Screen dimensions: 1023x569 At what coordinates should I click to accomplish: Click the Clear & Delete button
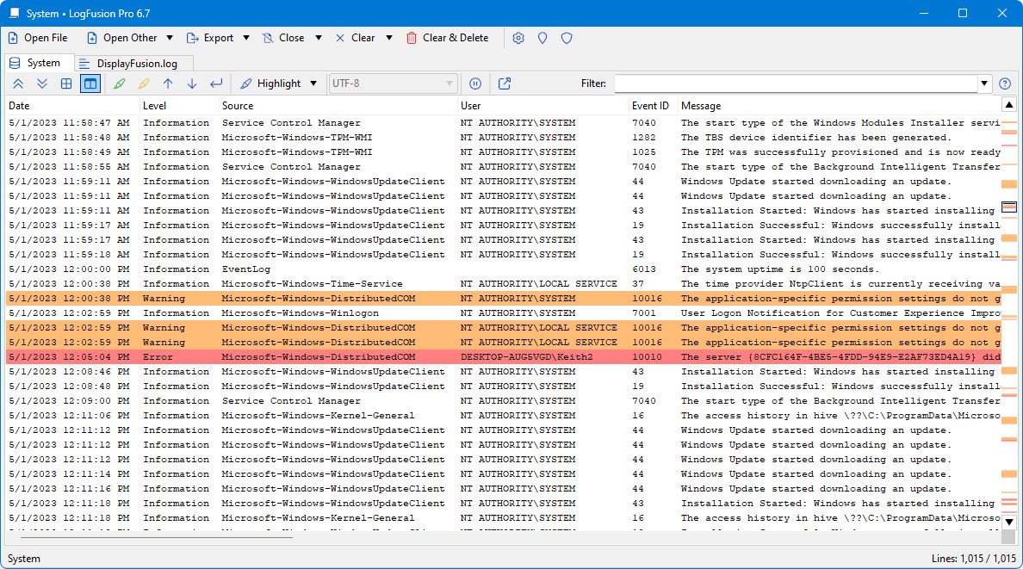pos(447,38)
